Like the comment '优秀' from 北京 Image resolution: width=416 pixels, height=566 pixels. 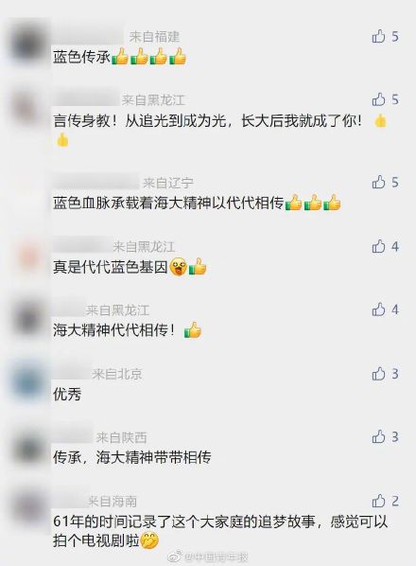(x=378, y=374)
